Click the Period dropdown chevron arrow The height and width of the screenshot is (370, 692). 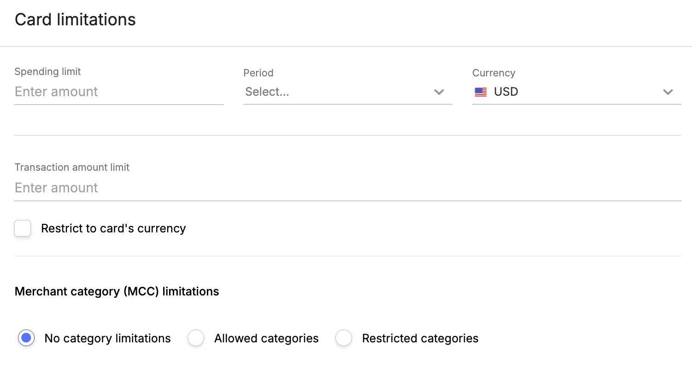[x=439, y=92]
